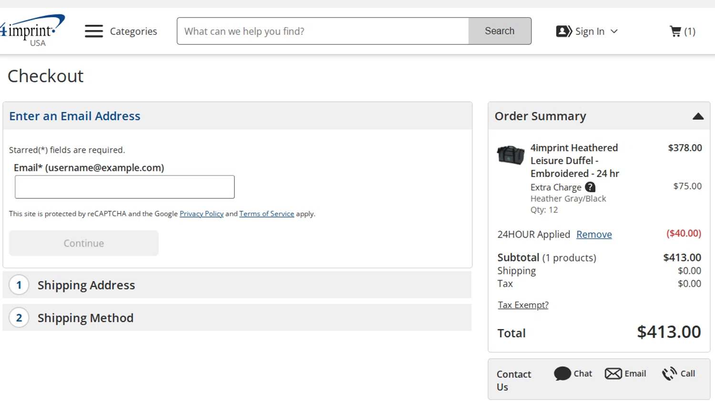Viewport: 715px width, 417px height.
Task: Click the Email envelope icon in Contact Us
Action: [613, 374]
